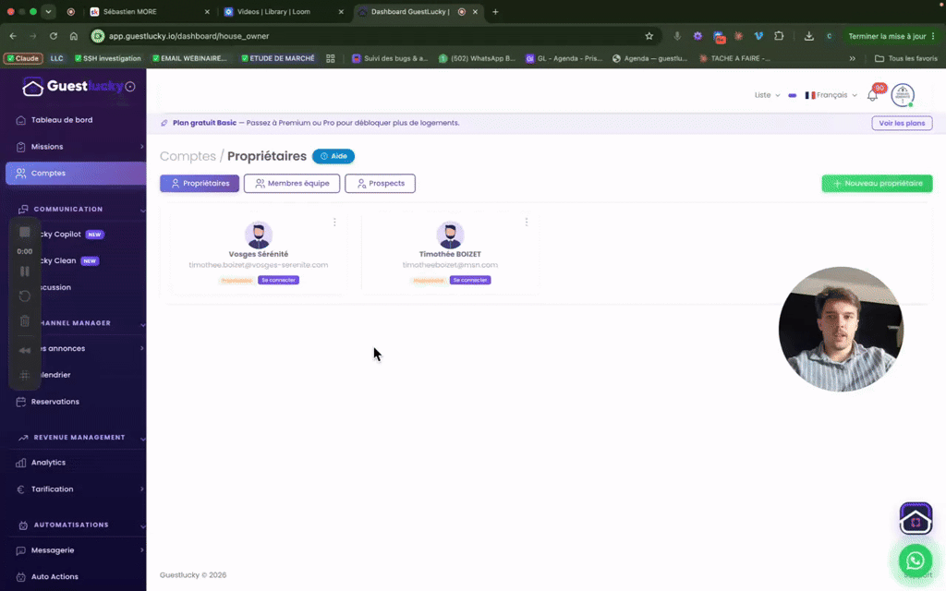The height and width of the screenshot is (591, 946).
Task: Click the Reservations calendar icon
Action: pyautogui.click(x=20, y=402)
